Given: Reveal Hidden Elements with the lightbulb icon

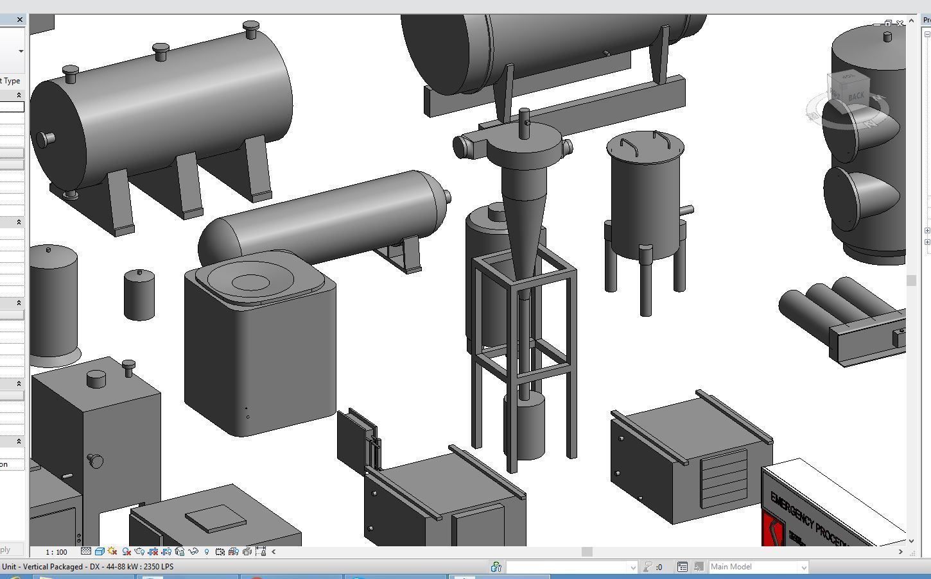Looking at the screenshot, I should (207, 551).
